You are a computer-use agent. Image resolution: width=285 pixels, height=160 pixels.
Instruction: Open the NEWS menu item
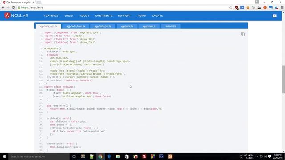click(142, 16)
